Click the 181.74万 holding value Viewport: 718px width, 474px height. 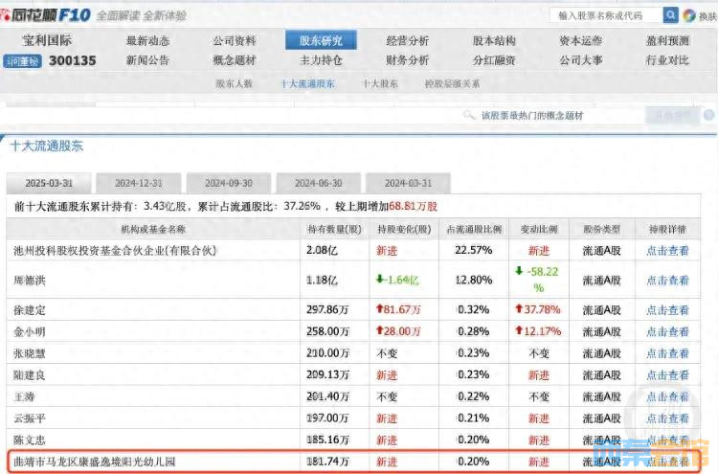point(327,462)
